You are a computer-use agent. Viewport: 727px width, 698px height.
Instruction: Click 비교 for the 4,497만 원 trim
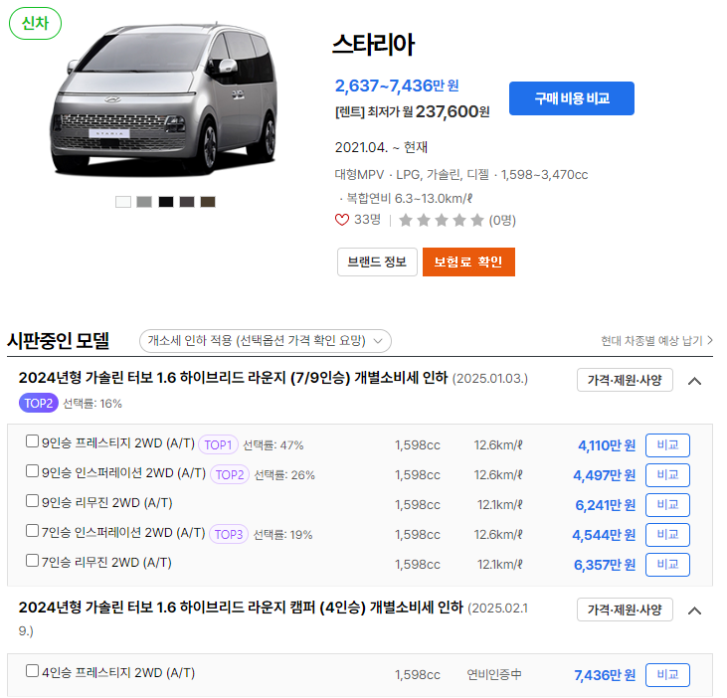pos(667,475)
